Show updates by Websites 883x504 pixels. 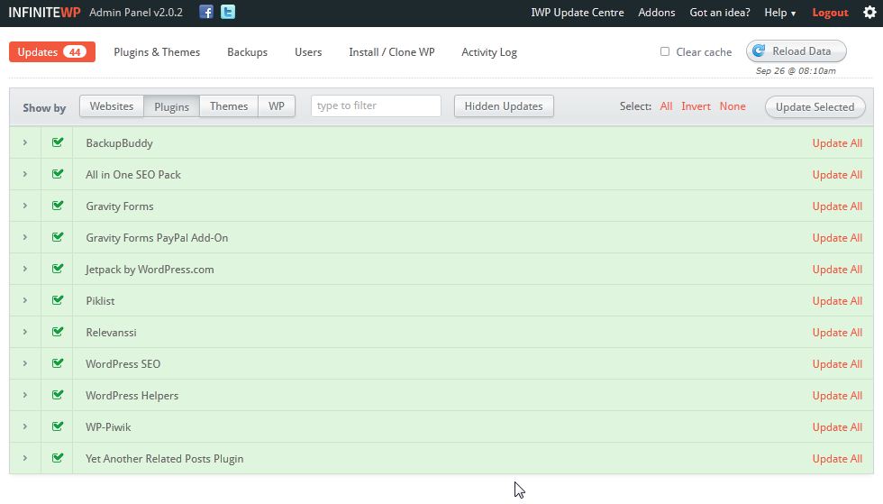coord(112,106)
